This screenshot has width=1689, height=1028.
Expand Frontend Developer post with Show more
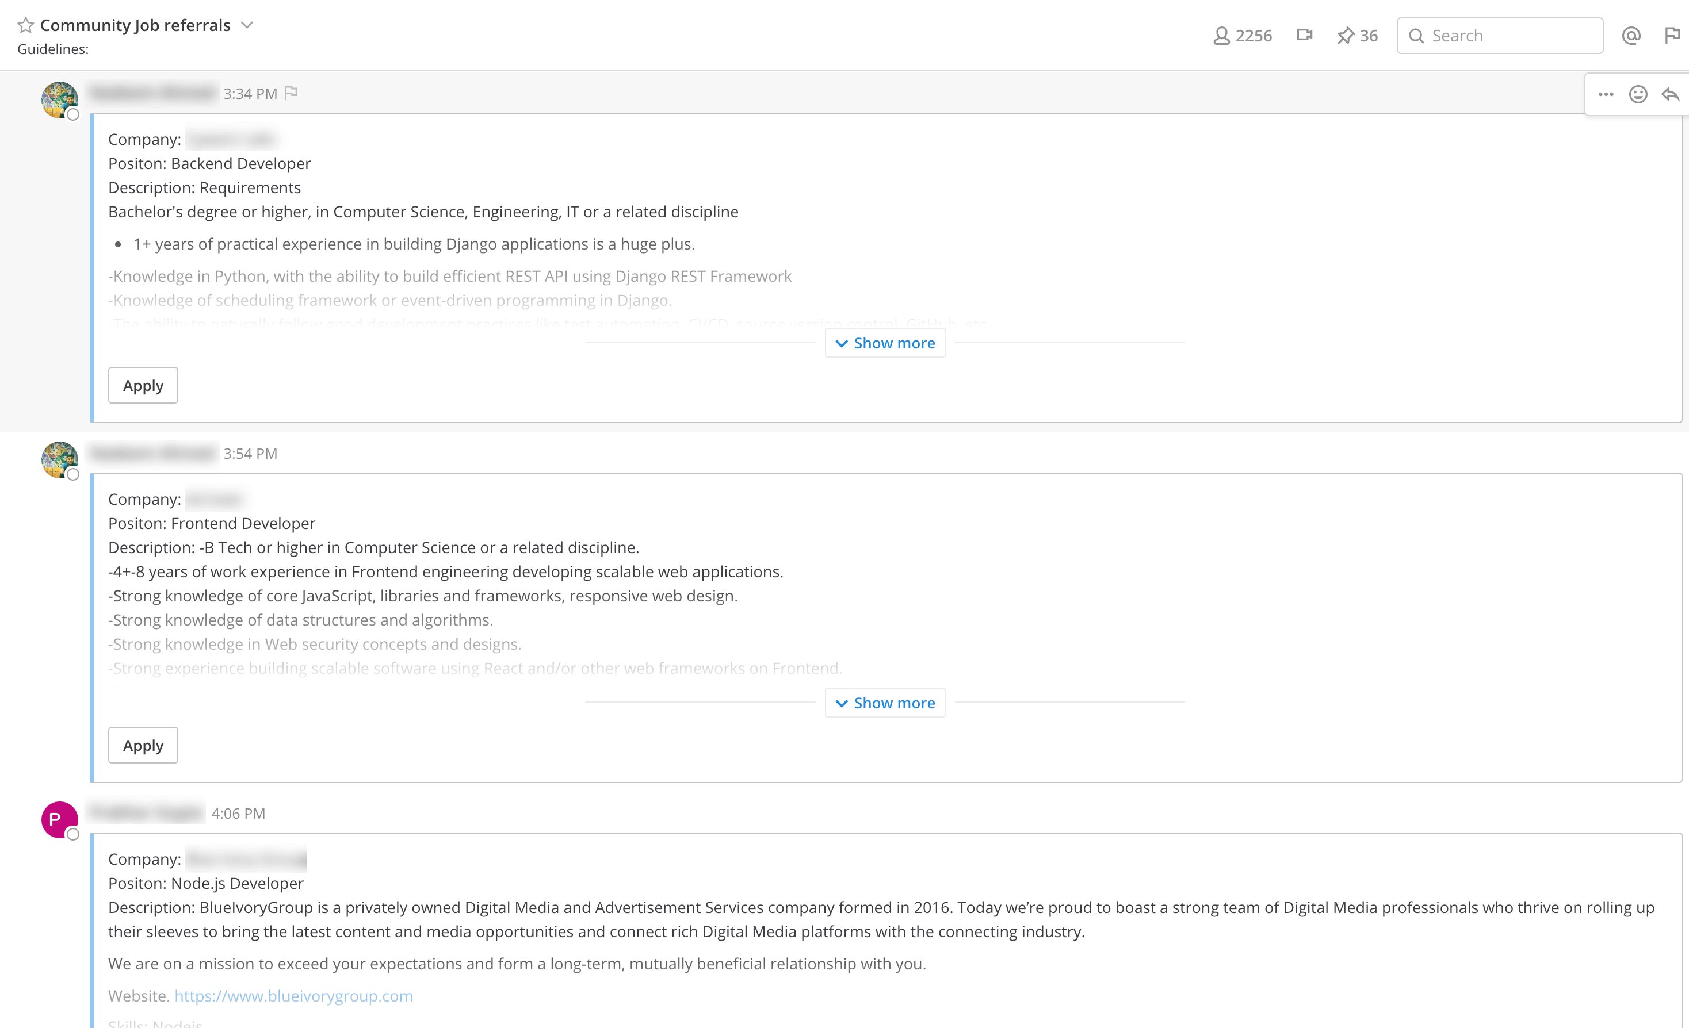(x=885, y=703)
